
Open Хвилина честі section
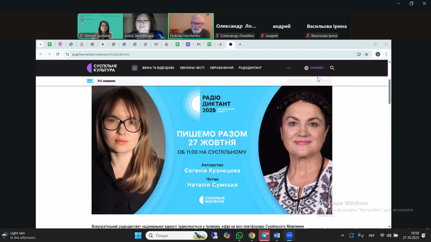coord(192,68)
